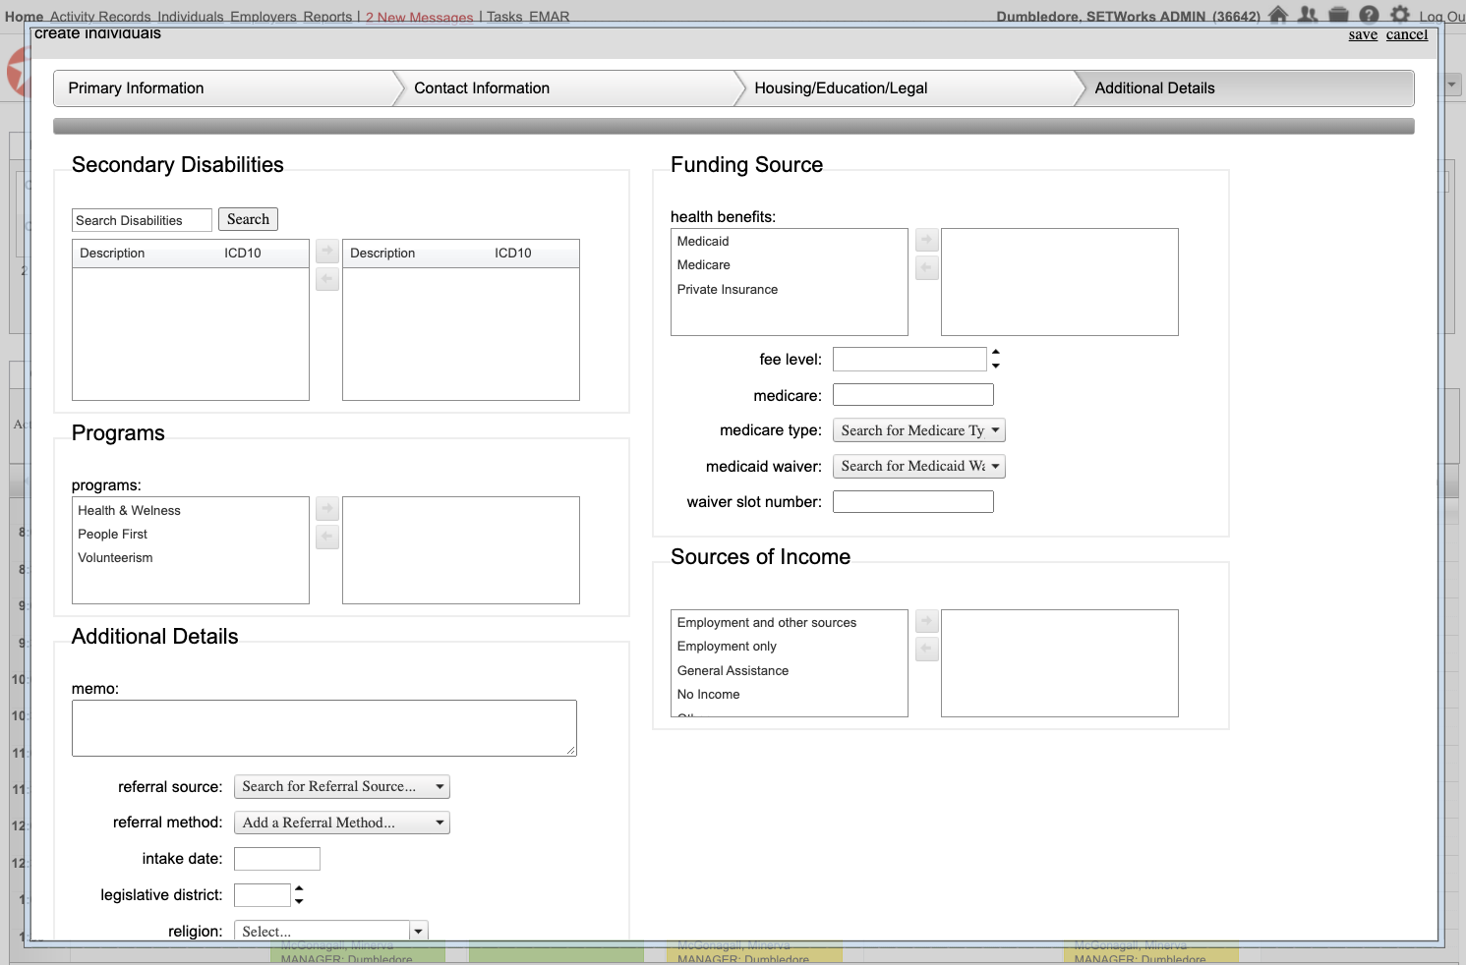
Task: Open the Individuals menu
Action: [x=190, y=17]
